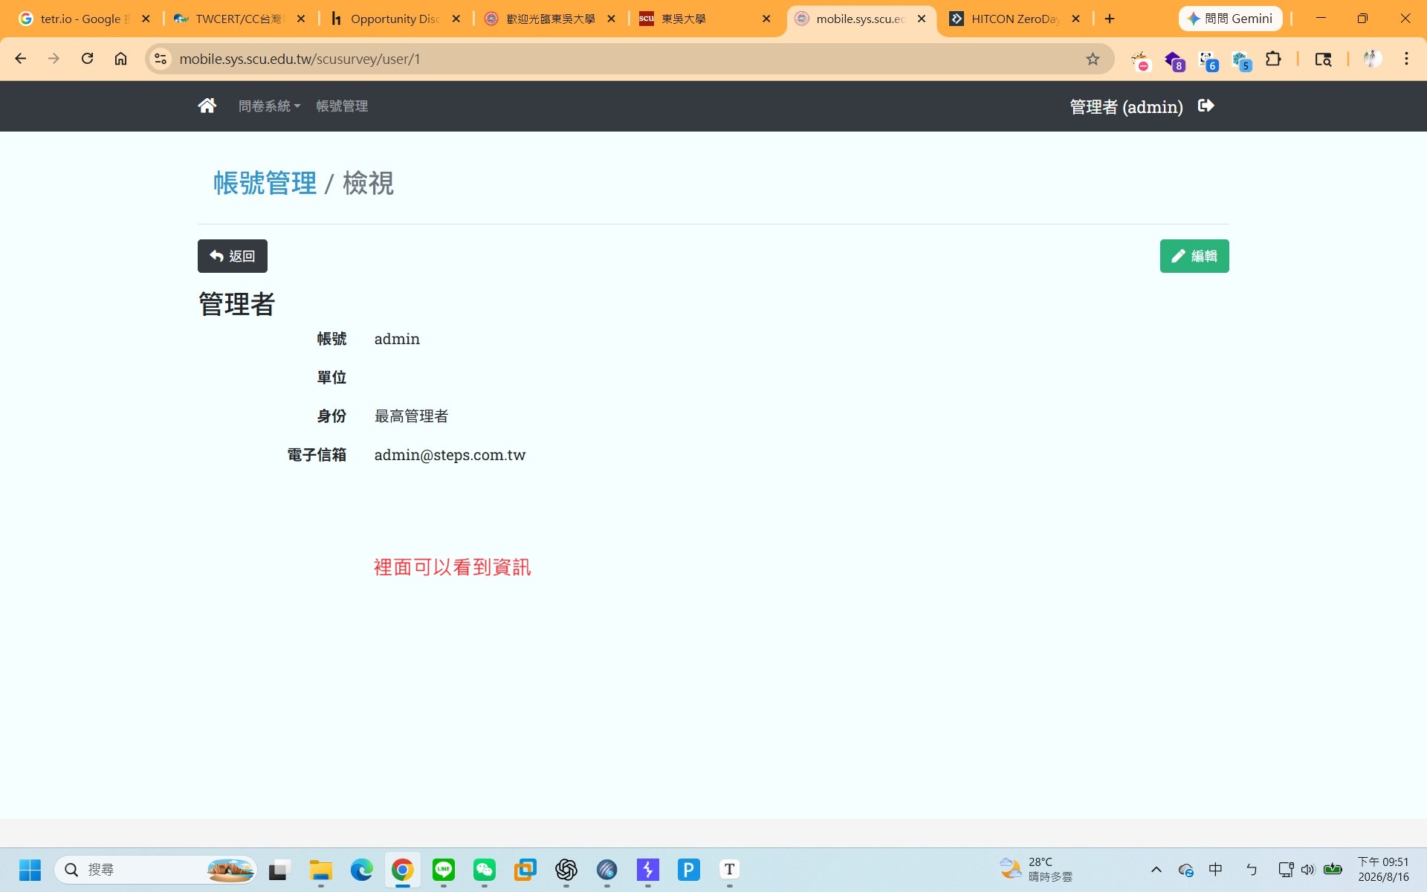The image size is (1427, 892).
Task: Open the Extensions puzzle icon
Action: 1273,59
